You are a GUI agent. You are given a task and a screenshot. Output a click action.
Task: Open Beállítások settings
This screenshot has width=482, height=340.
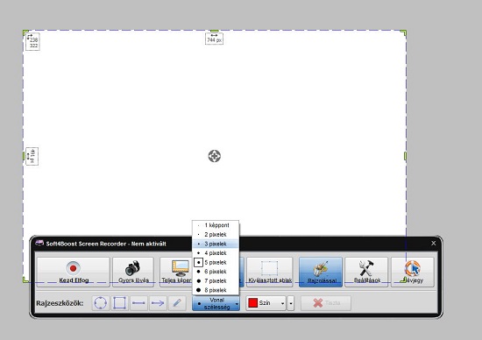coord(366,272)
